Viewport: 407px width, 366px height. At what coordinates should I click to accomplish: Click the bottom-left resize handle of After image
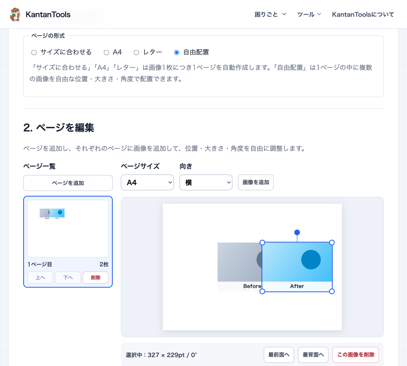[x=262, y=291]
